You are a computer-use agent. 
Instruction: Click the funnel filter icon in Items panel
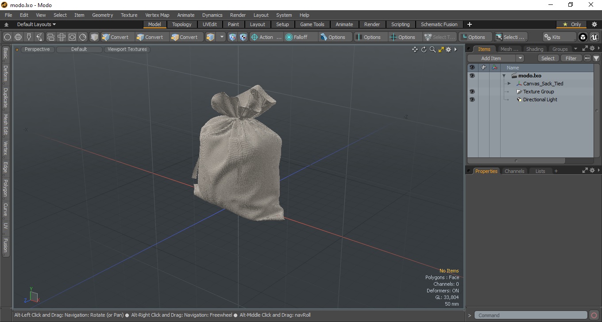point(596,58)
